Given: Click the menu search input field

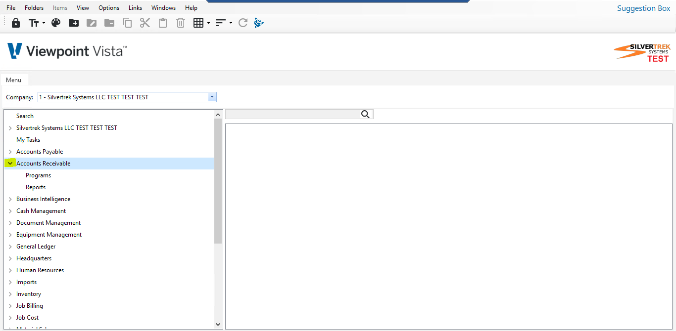Looking at the screenshot, I should (292, 114).
